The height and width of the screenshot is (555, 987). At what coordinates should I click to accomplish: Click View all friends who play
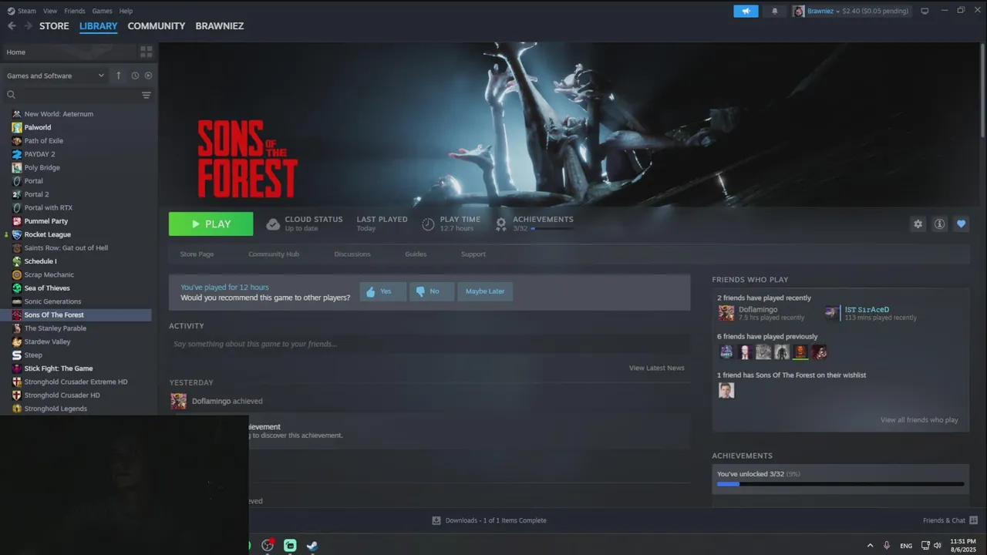(x=919, y=420)
